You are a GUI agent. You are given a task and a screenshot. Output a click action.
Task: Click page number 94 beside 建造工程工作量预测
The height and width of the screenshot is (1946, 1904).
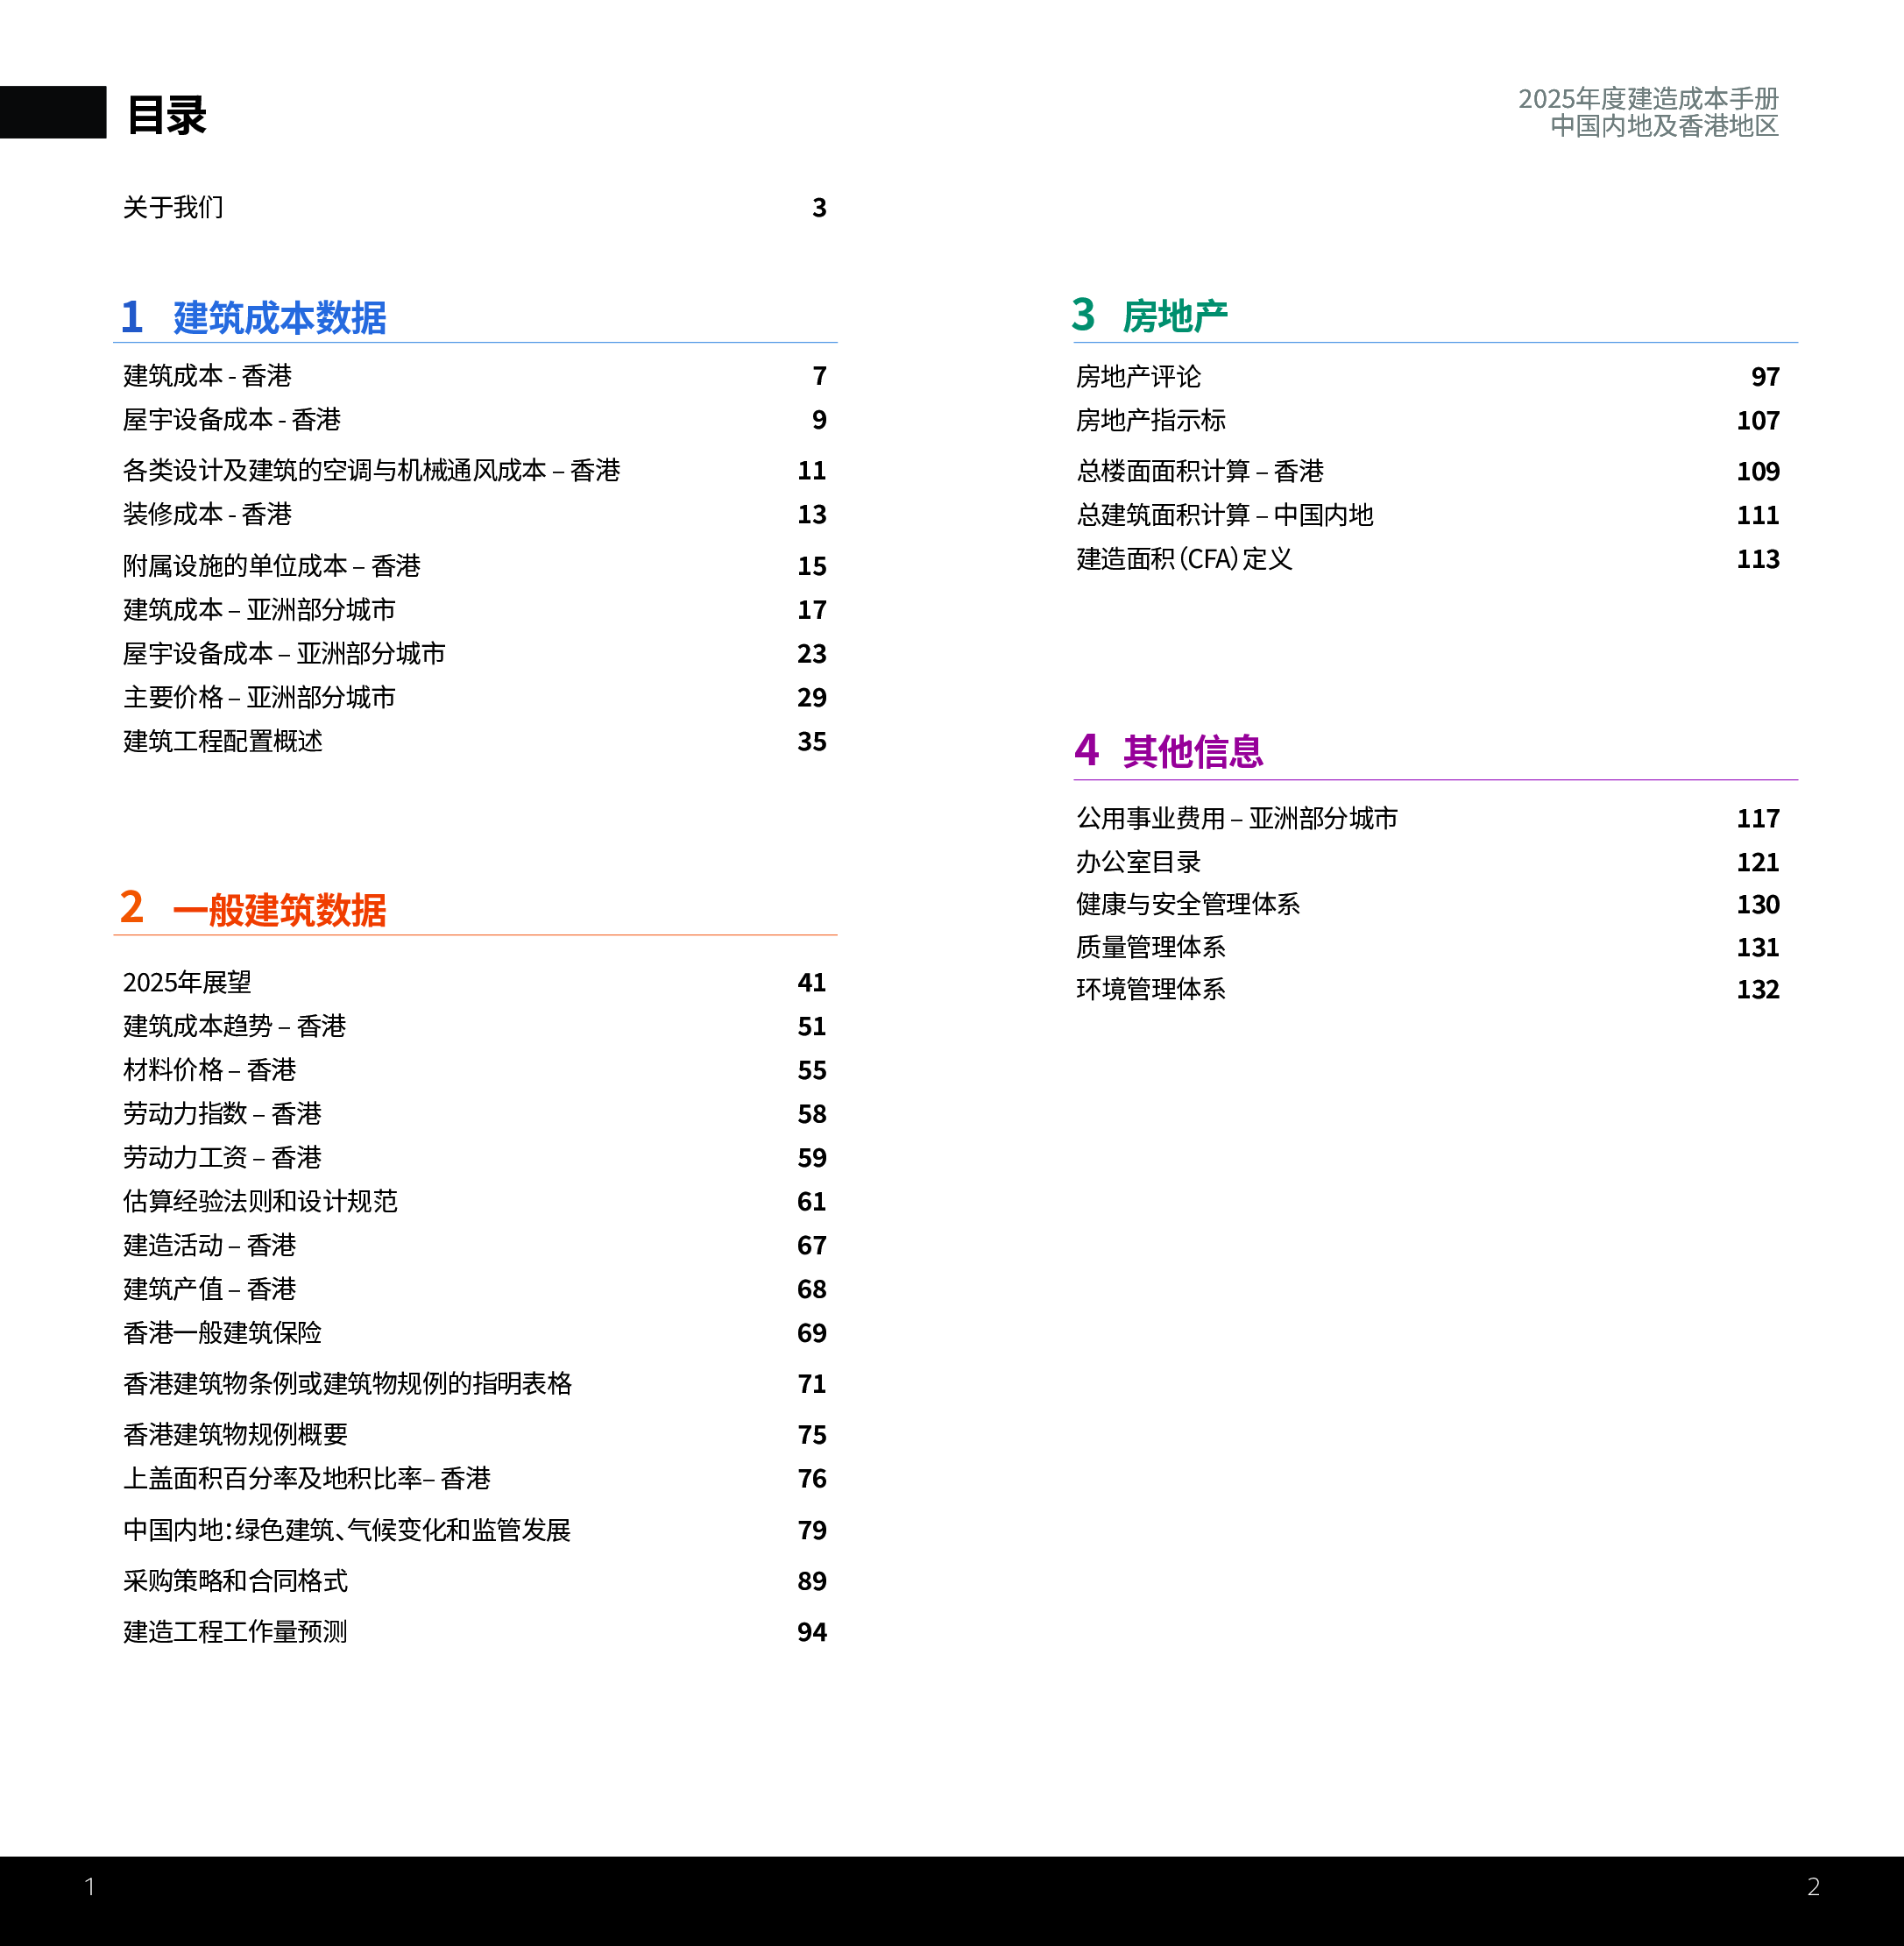tap(812, 1633)
